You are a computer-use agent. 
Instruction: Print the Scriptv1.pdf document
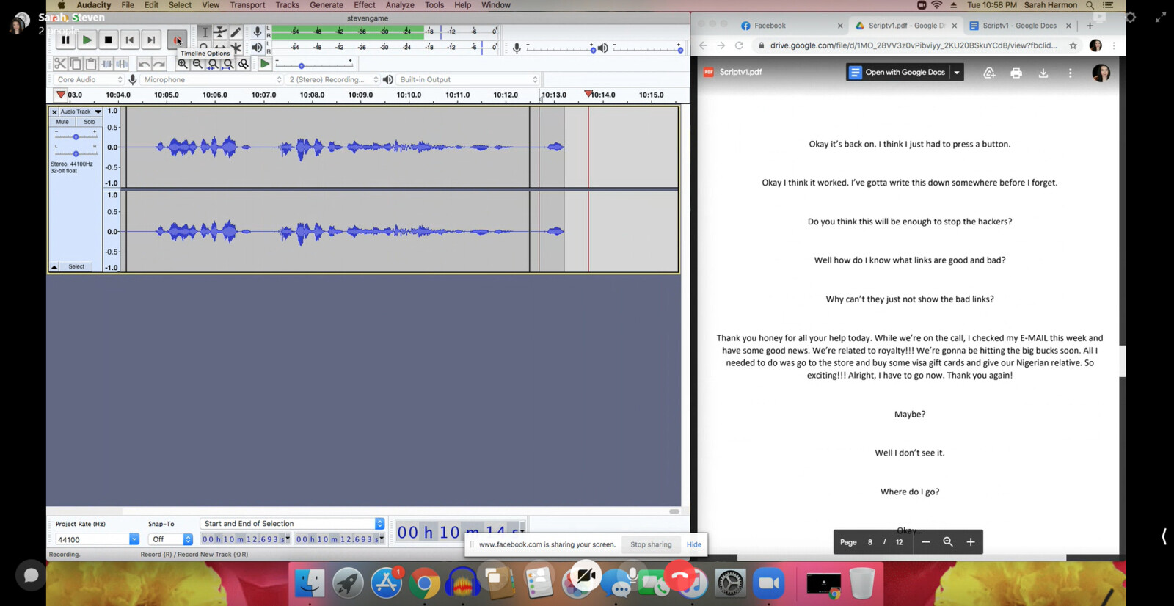[1016, 73]
